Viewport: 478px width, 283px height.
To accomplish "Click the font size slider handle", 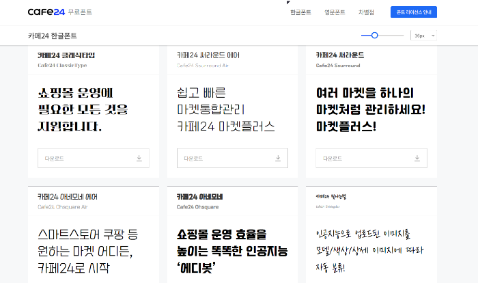I will click(374, 36).
